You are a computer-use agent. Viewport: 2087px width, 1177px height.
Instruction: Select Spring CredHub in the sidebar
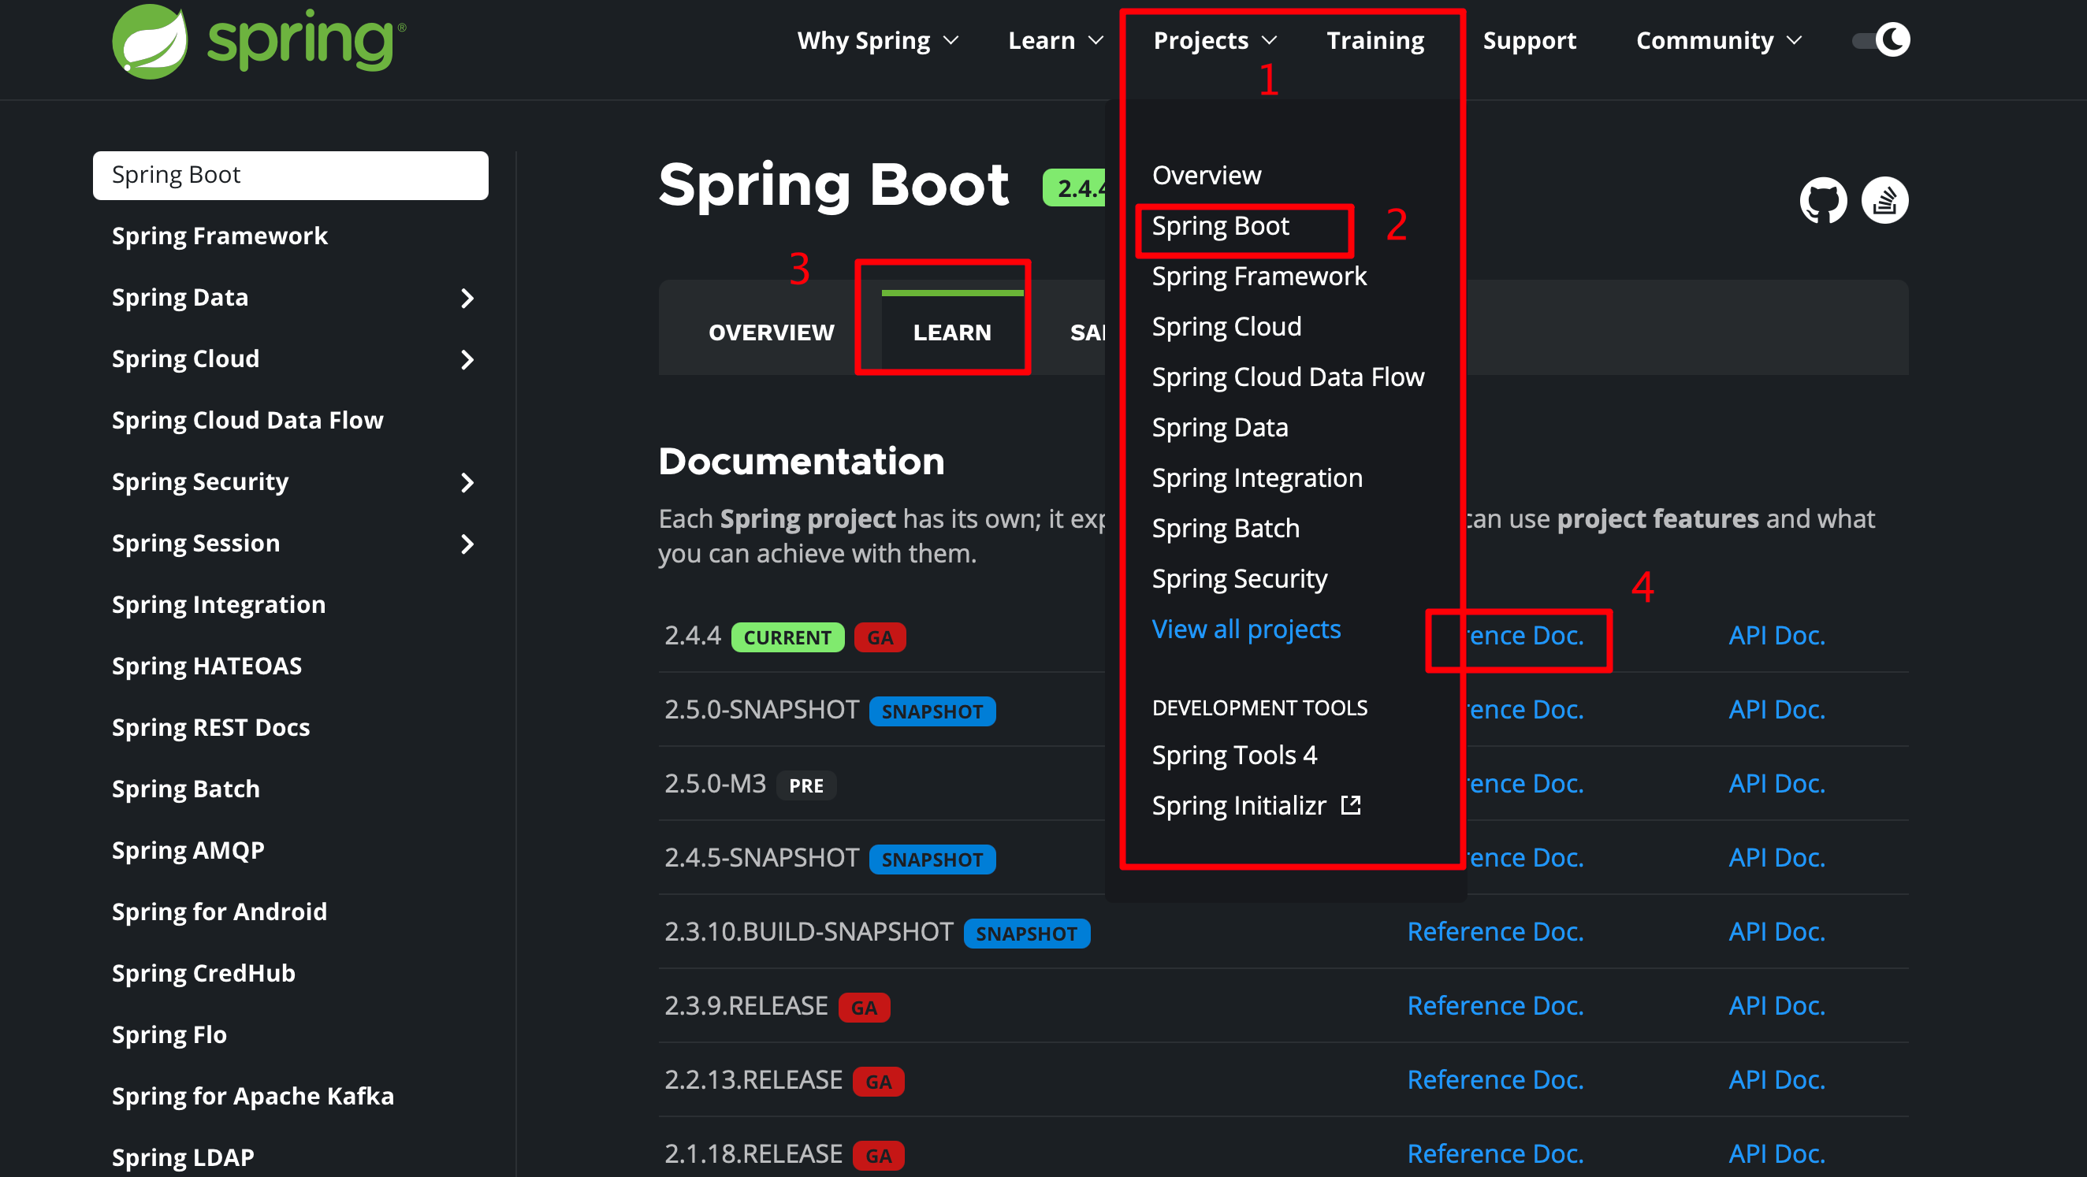[x=203, y=974]
